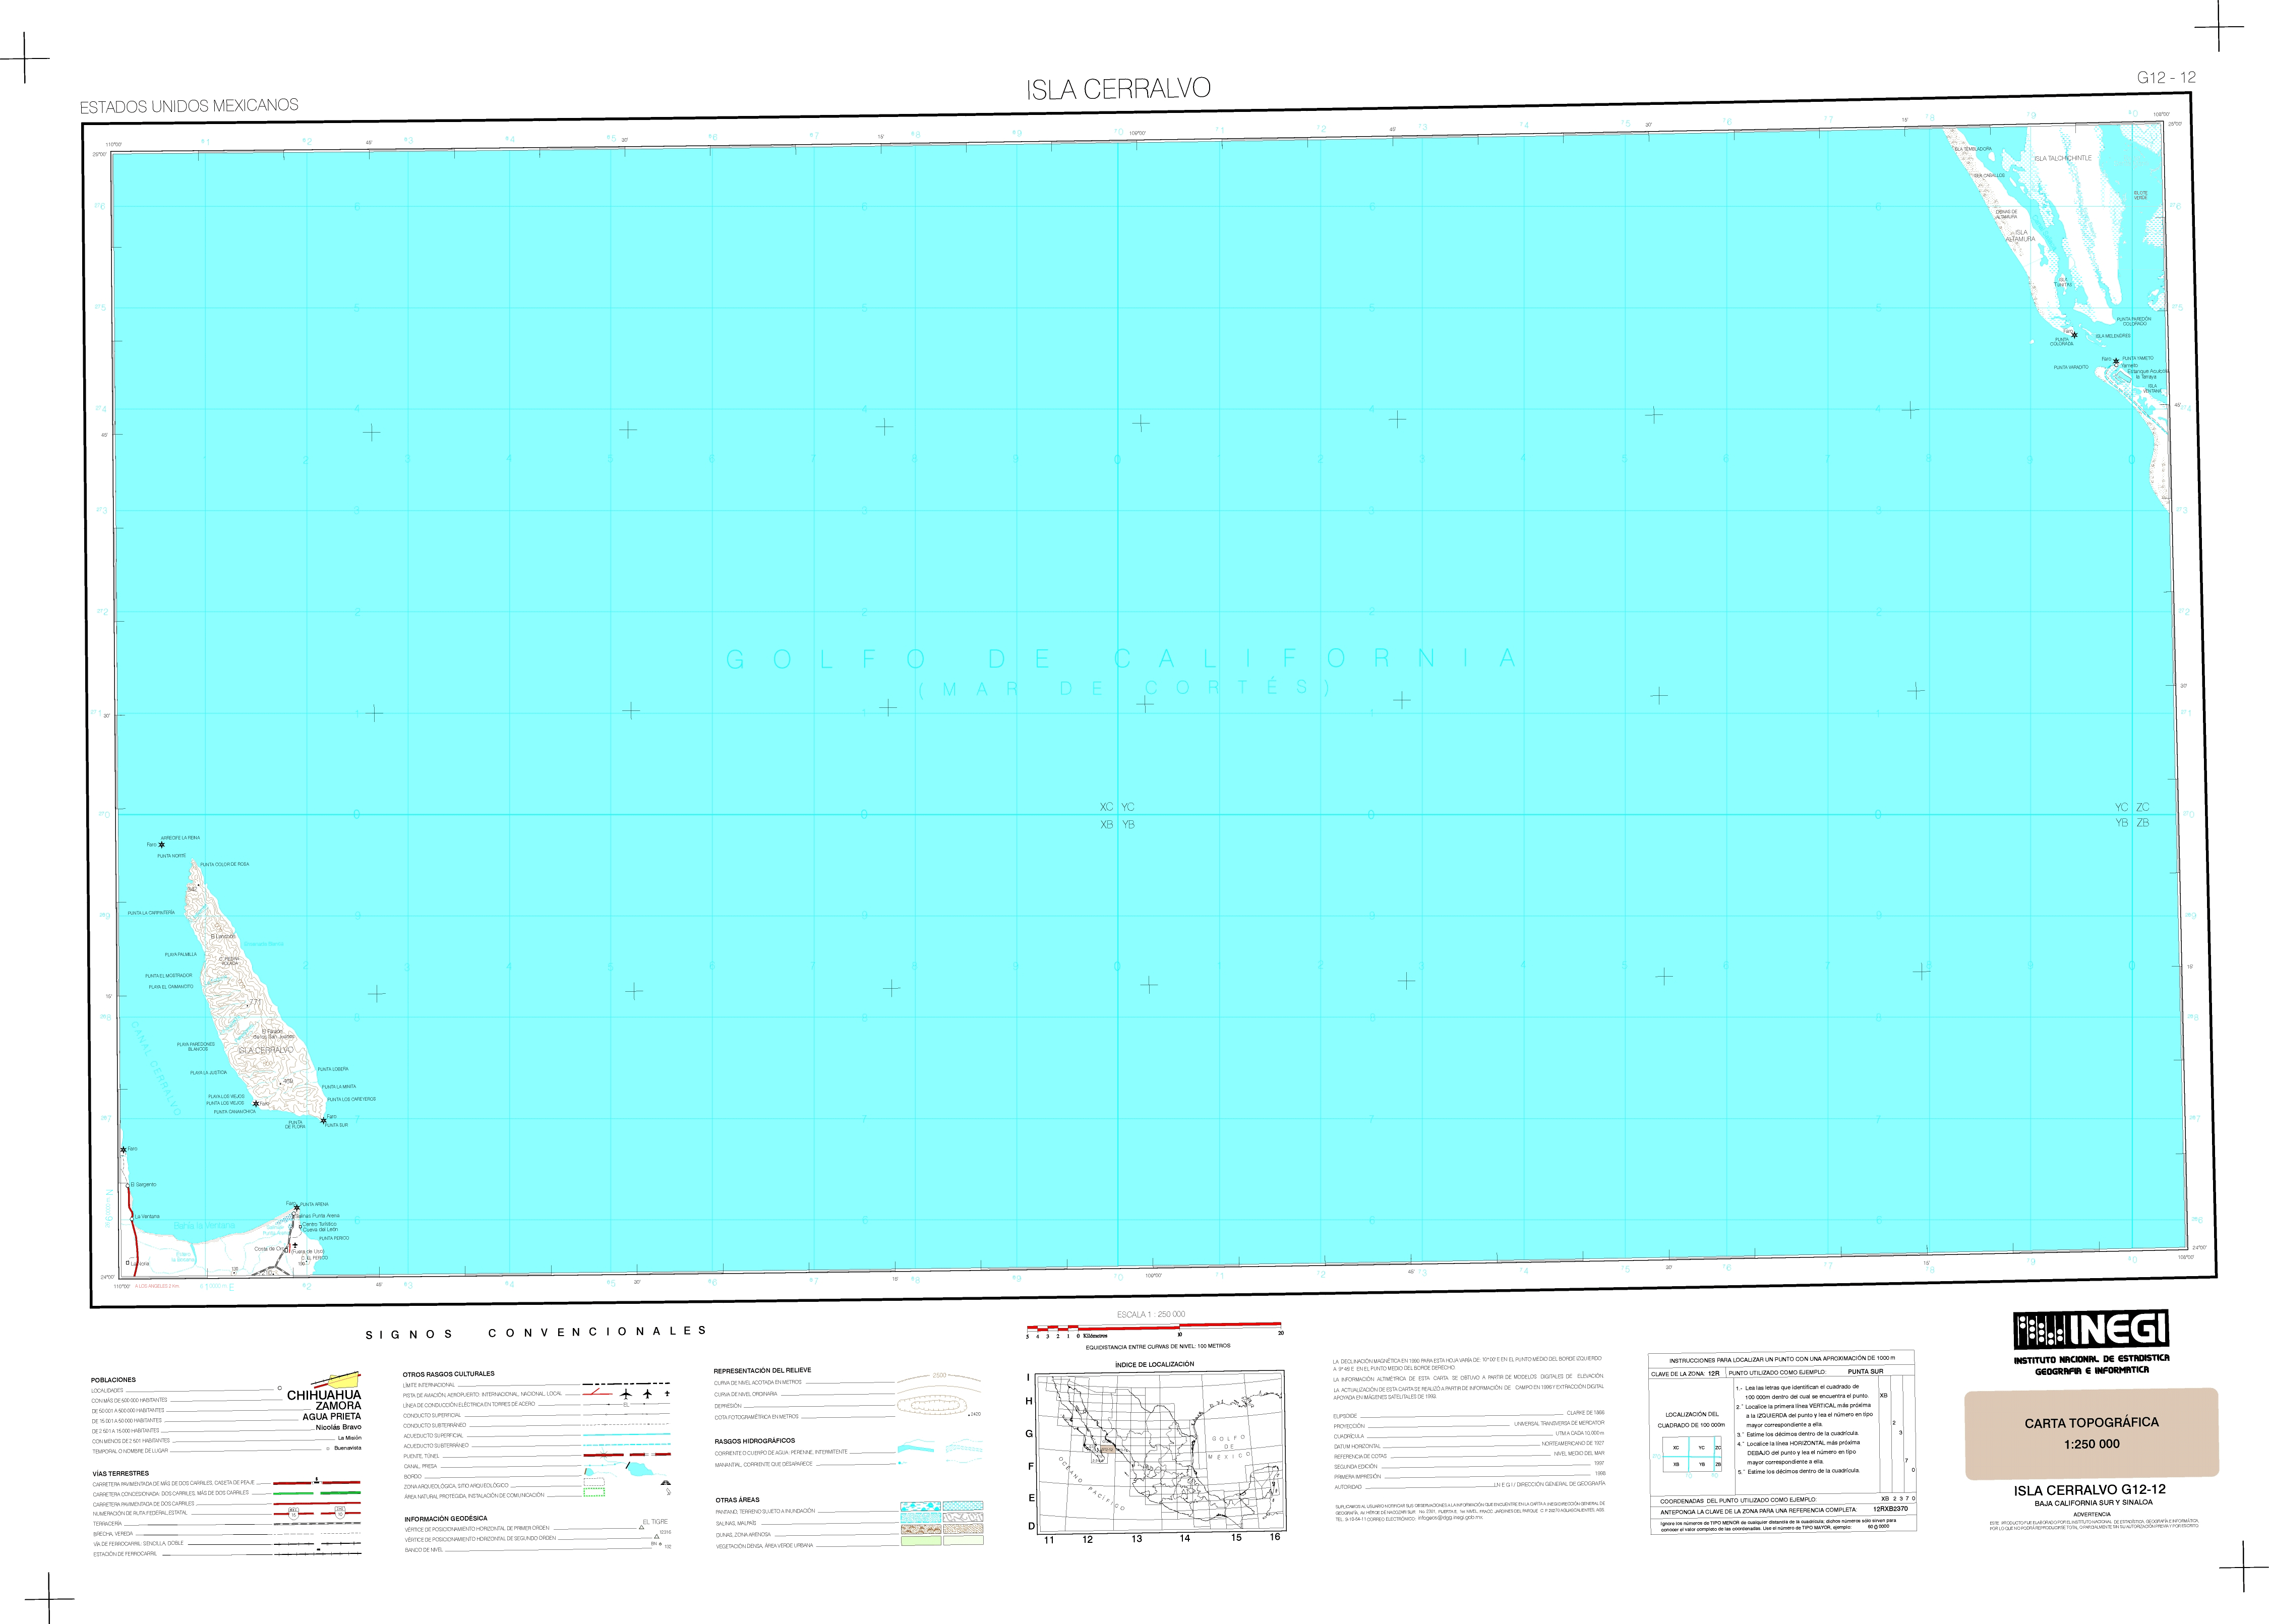Click the Isla Cerralvo label on the island
Image resolution: width=2269 pixels, height=1624 pixels.
266,1050
